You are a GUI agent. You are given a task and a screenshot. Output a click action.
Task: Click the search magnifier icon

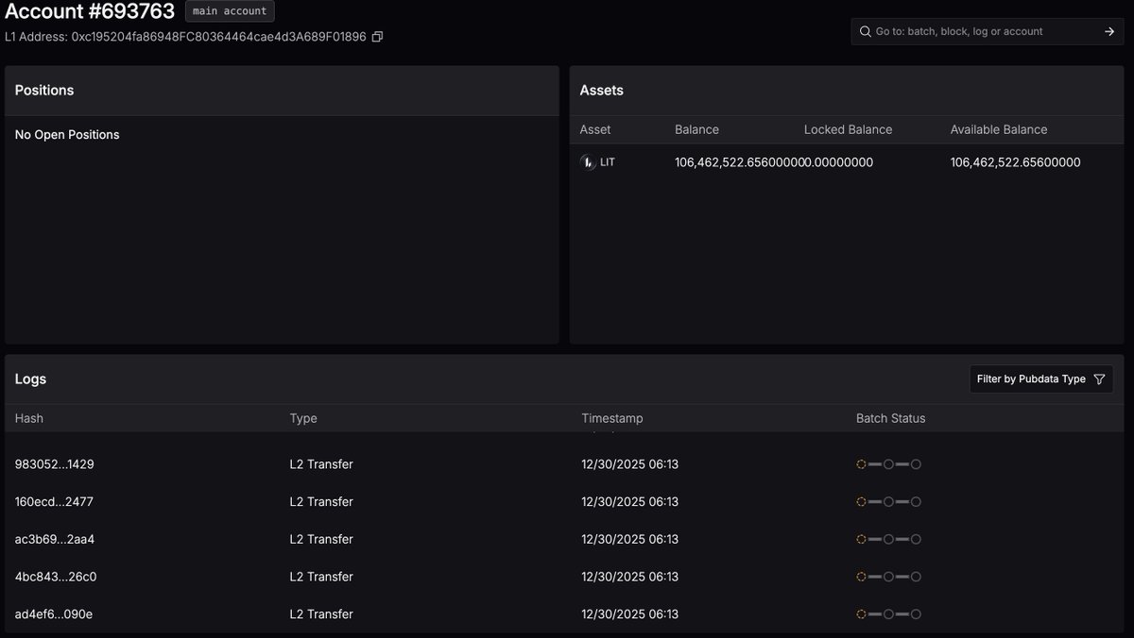866,30
